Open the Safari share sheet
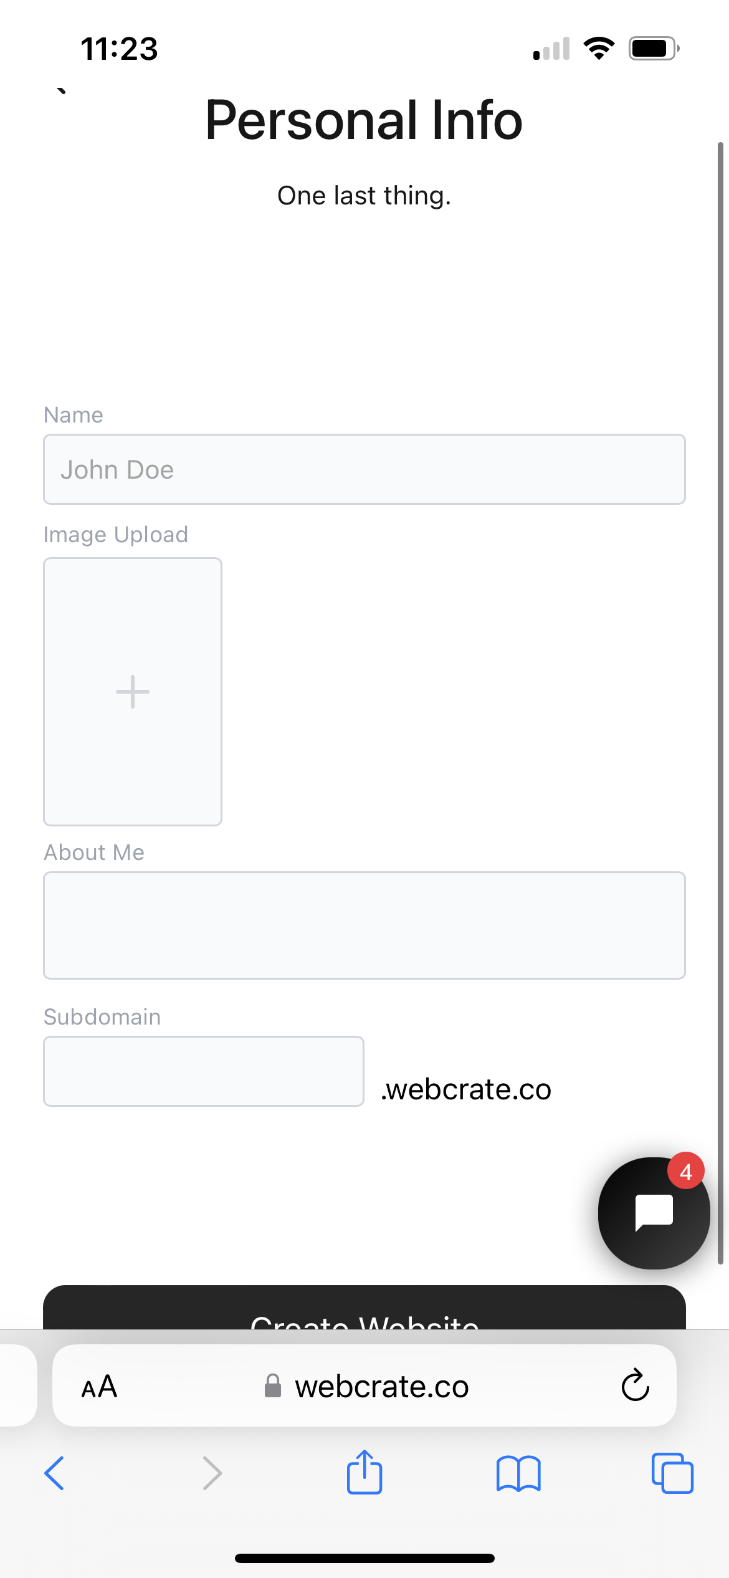Image resolution: width=729 pixels, height=1578 pixels. [364, 1472]
